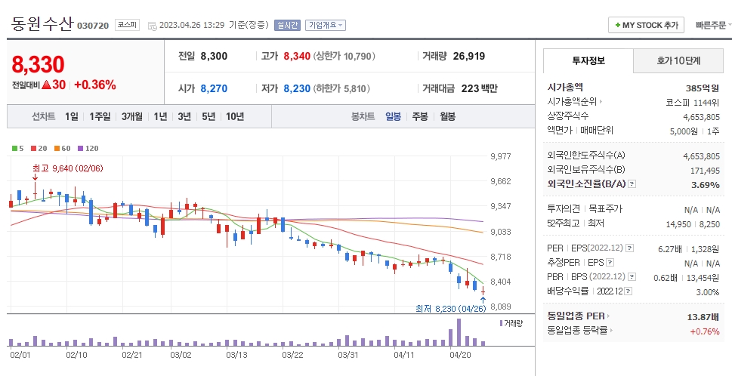Switch to the 투자정보 tab
The height and width of the screenshot is (376, 732).
click(x=588, y=60)
